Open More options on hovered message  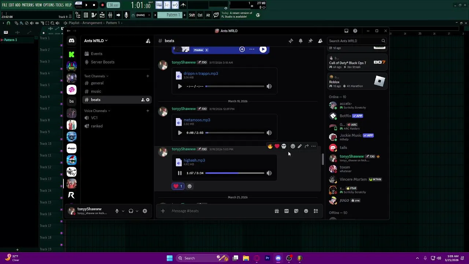[313, 146]
